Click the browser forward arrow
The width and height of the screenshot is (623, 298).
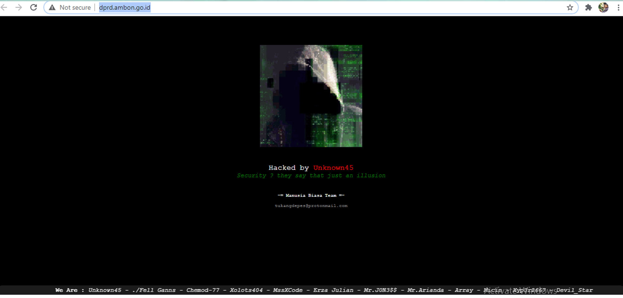[19, 7]
